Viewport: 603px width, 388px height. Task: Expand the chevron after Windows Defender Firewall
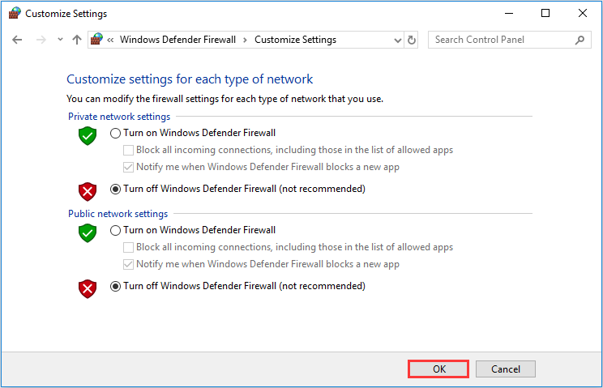tap(245, 40)
